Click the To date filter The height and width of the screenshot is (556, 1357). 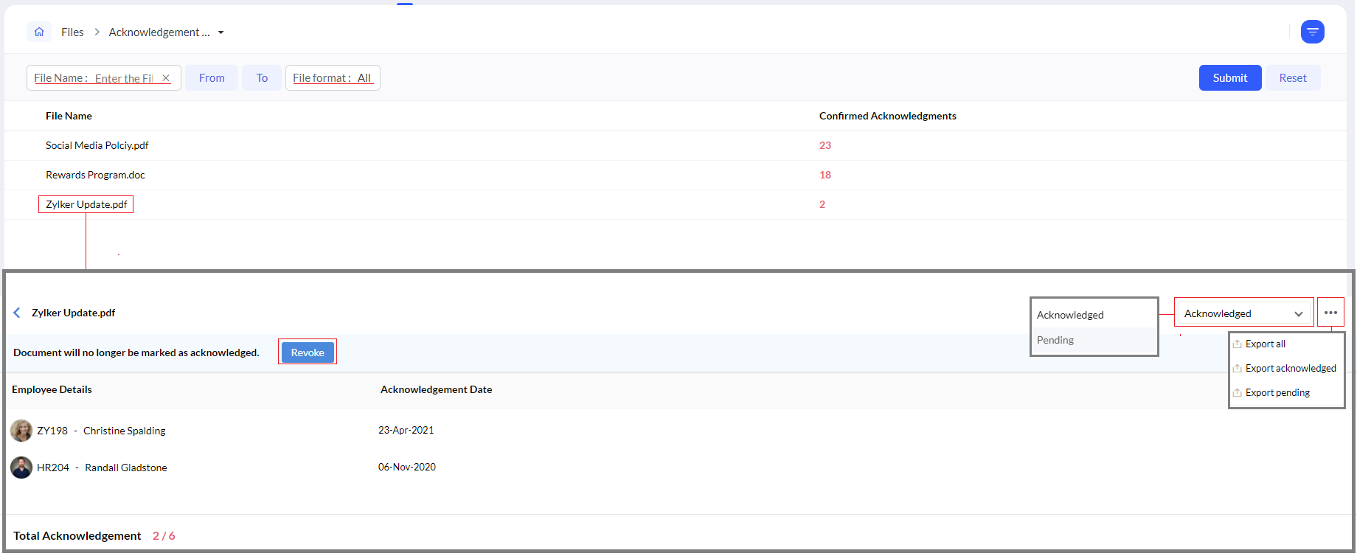[262, 78]
